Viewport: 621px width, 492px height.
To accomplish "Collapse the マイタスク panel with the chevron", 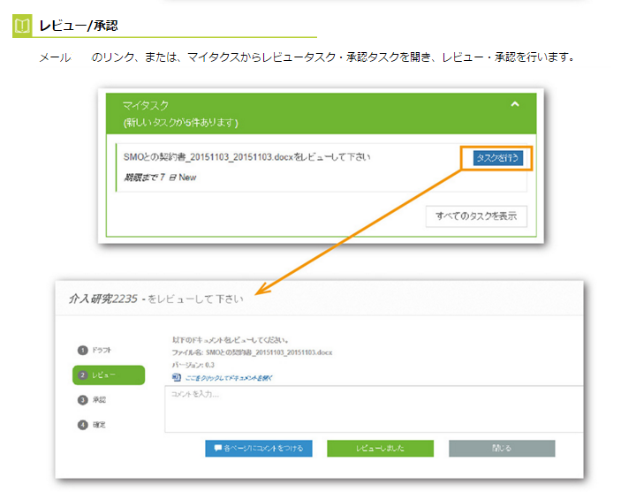I will point(514,104).
